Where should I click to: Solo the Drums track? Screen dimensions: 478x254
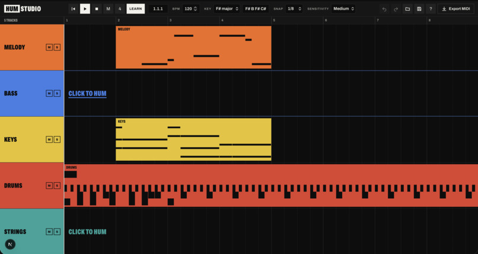tap(57, 186)
